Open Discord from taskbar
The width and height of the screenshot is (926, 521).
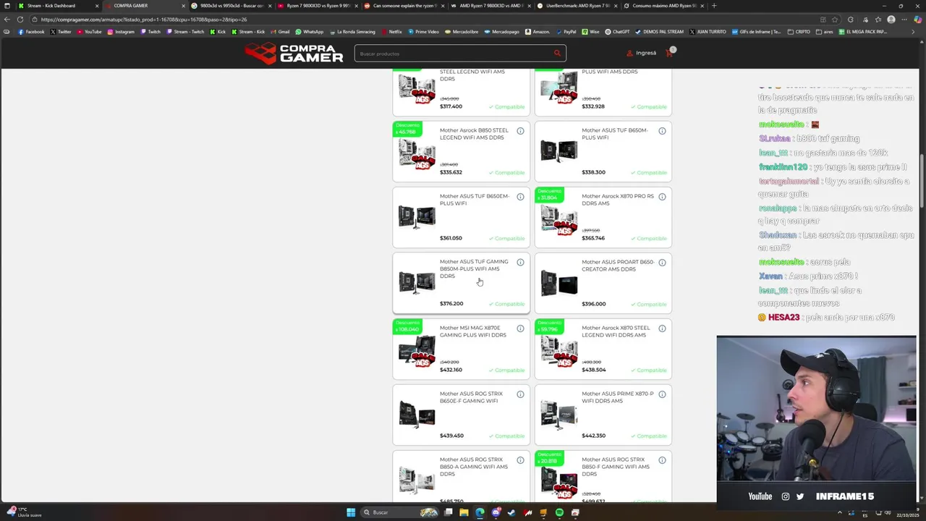pyautogui.click(x=496, y=512)
